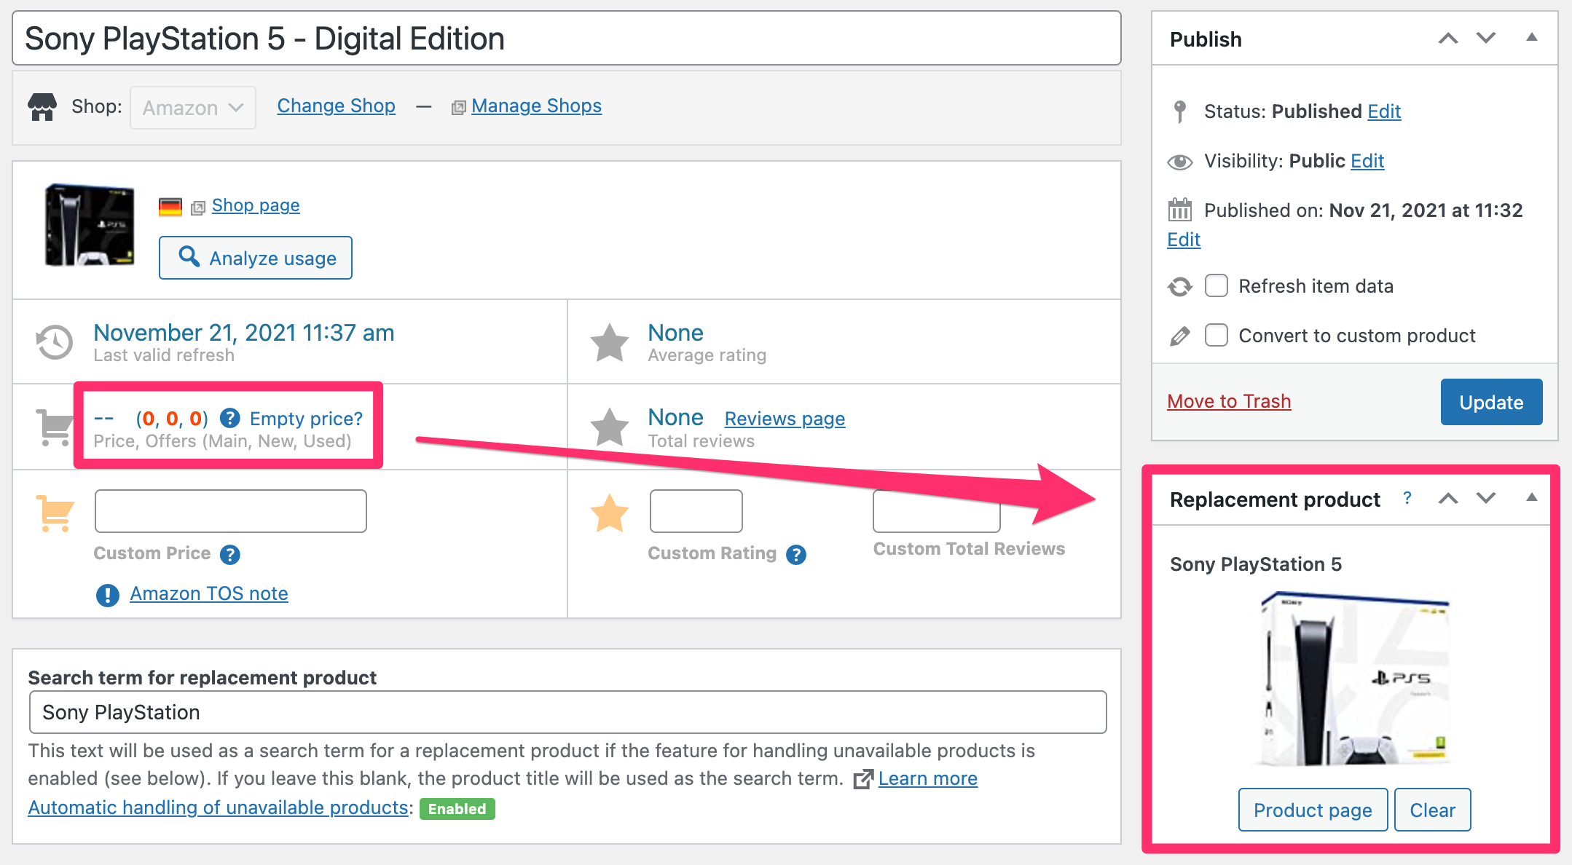
Task: Open the Amazon shop dropdown
Action: 192,108
